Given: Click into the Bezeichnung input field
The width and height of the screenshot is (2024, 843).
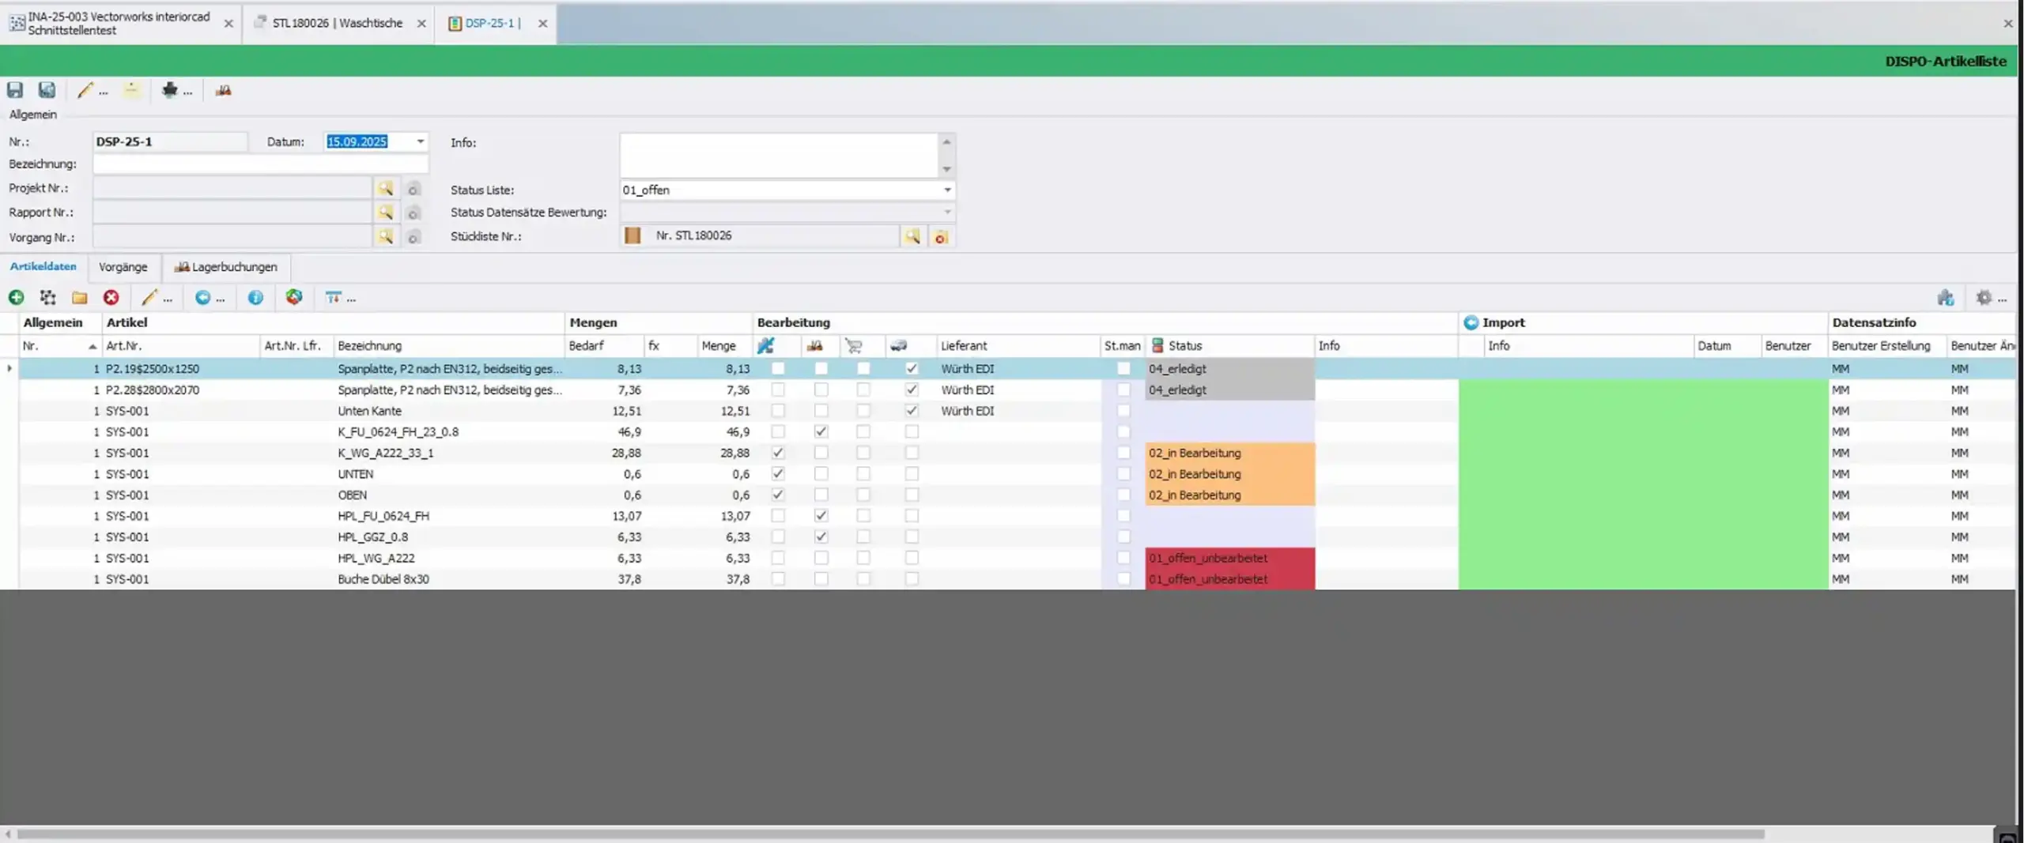Looking at the screenshot, I should (x=260, y=164).
